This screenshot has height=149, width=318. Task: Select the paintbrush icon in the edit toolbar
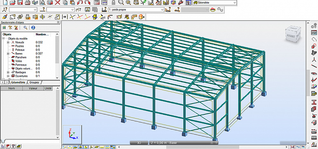tap(5, 17)
